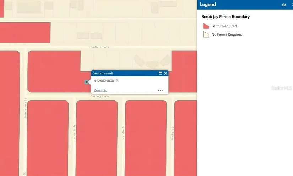Click the Pendleton Ave street label
The image size is (293, 176).
(99, 47)
